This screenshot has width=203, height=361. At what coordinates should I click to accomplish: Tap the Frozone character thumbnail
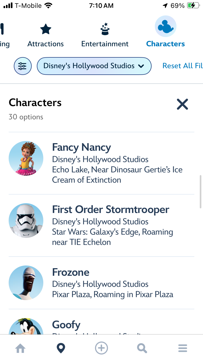[26, 283]
